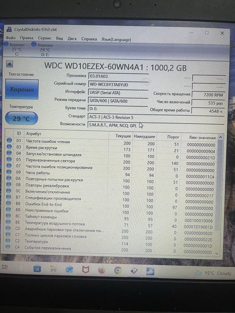Click status dot for Таймаут команды
The height and width of the screenshot is (313, 235).
point(8,216)
